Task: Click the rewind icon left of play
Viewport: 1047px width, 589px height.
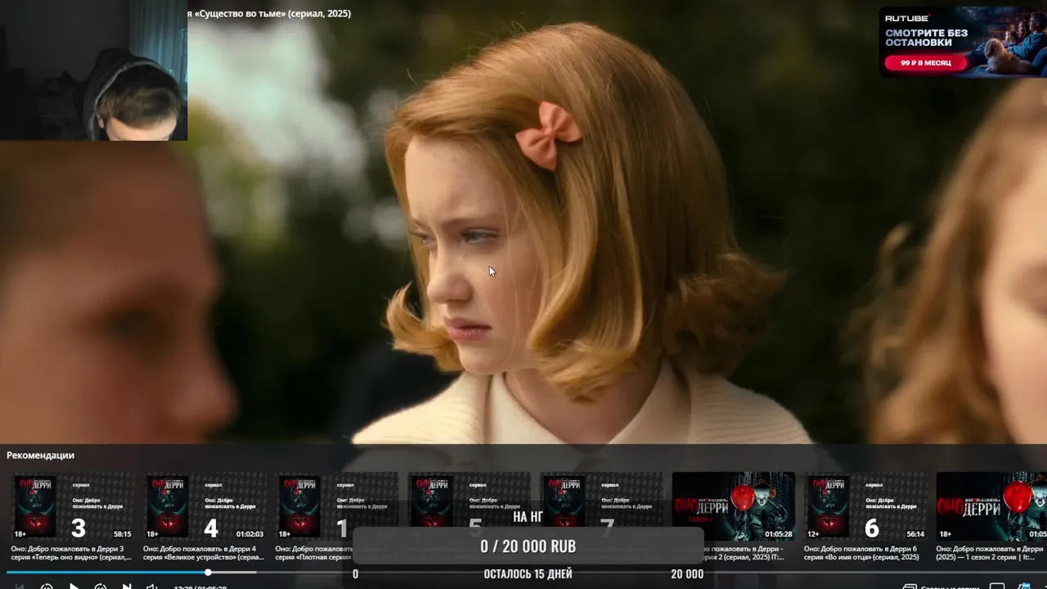Action: click(47, 586)
